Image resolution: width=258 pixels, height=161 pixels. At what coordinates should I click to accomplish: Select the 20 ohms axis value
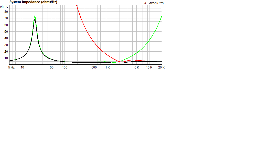click(x=6, y=52)
